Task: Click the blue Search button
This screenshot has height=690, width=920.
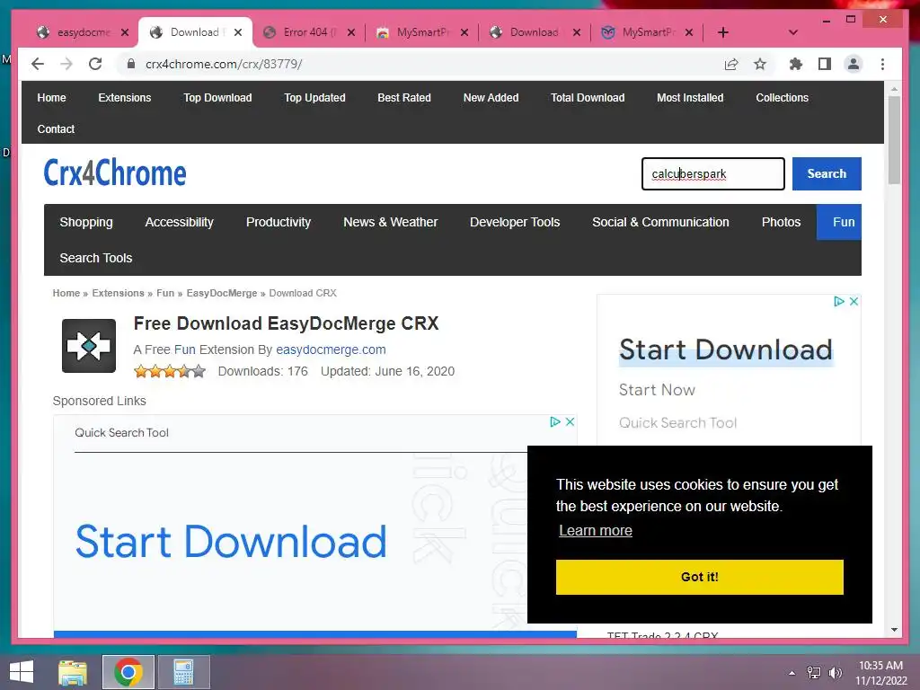Action: [x=827, y=173]
